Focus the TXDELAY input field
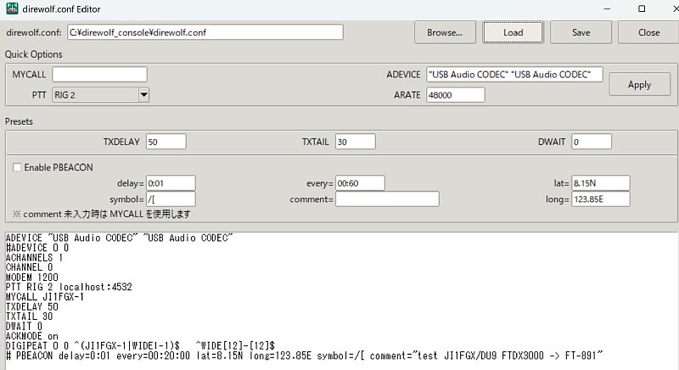 tap(171, 141)
